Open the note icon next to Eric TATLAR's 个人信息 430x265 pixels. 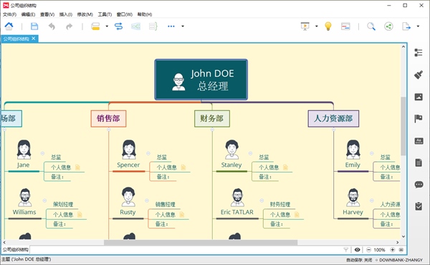pyautogui.click(x=297, y=215)
